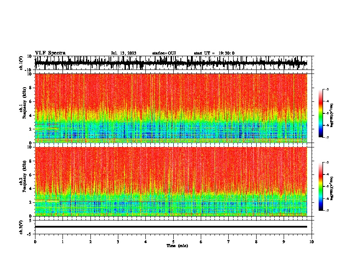Click the "station=OUI" header label

click(x=164, y=53)
